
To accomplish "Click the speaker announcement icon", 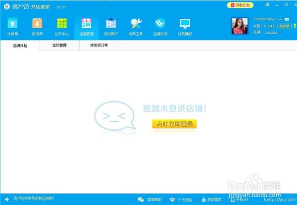I will (7, 199).
